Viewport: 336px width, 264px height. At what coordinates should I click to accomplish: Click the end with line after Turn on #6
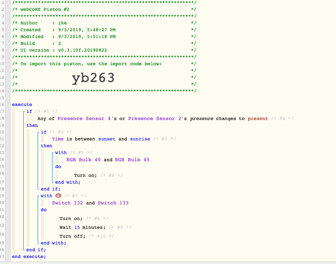click(68, 182)
